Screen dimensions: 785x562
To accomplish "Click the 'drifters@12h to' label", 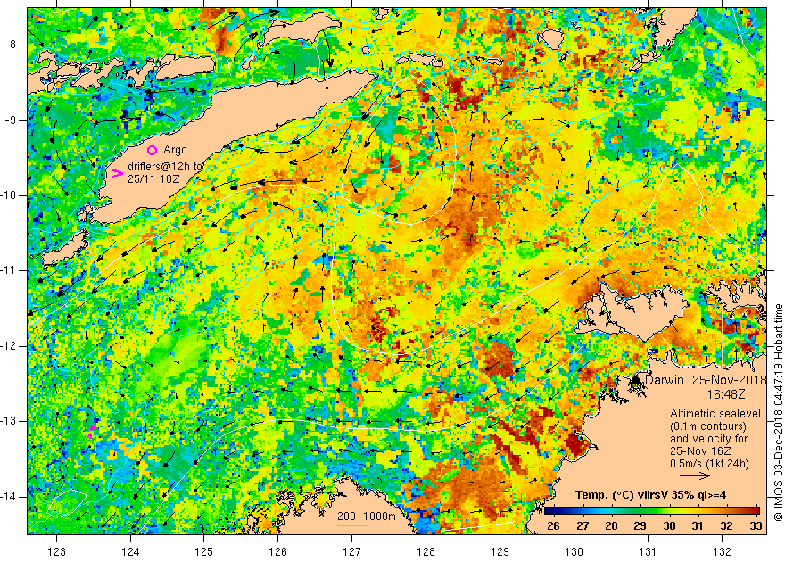I will (x=166, y=167).
